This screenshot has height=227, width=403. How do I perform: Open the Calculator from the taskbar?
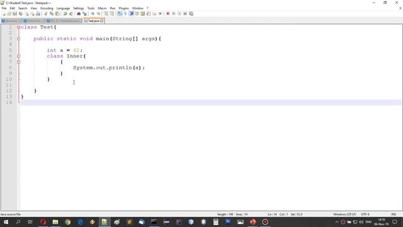[x=215, y=222]
